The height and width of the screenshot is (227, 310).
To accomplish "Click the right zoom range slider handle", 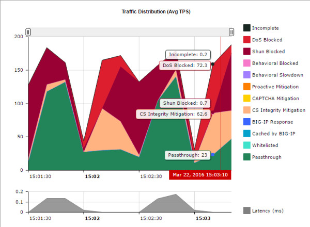I will tap(230, 32).
